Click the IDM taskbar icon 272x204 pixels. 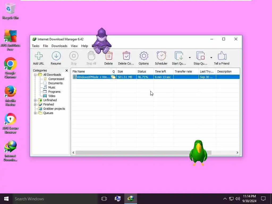tap(131, 199)
